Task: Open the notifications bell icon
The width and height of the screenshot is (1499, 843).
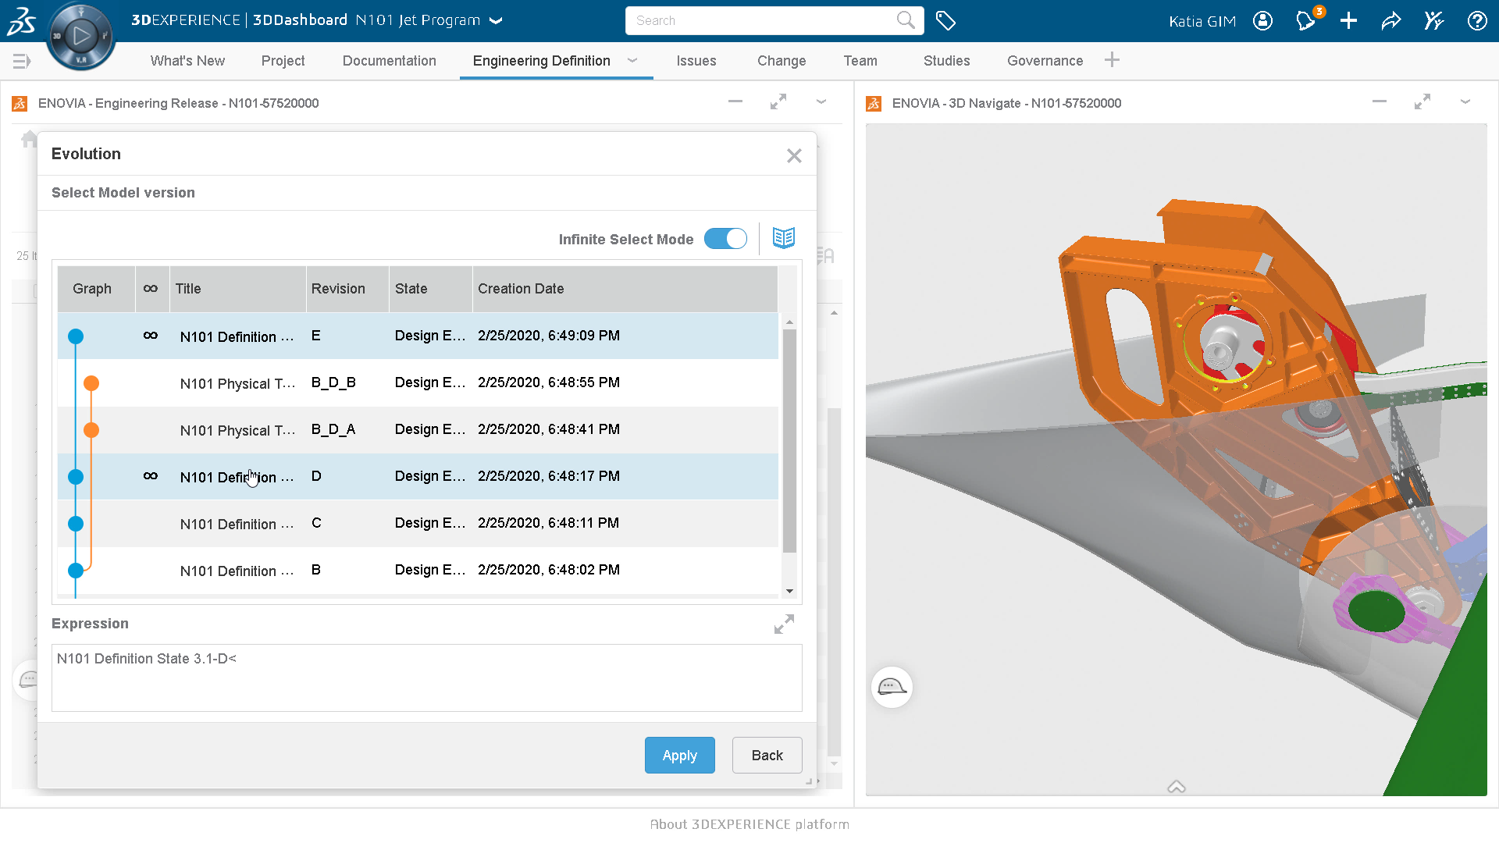Action: (1304, 20)
